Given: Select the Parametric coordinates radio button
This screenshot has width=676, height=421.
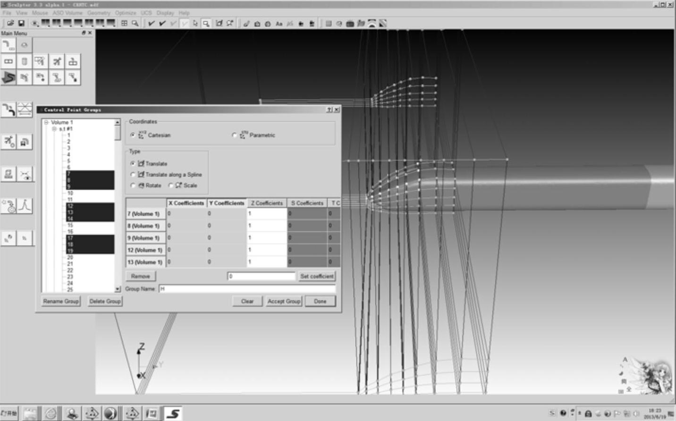Looking at the screenshot, I should click(234, 135).
